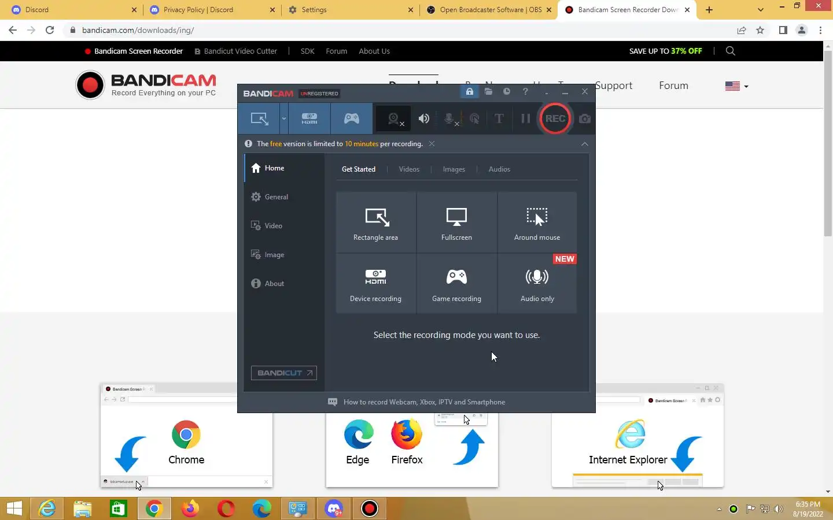Choose Rectangle area recording mode
Image resolution: width=833 pixels, height=520 pixels.
[x=375, y=222]
